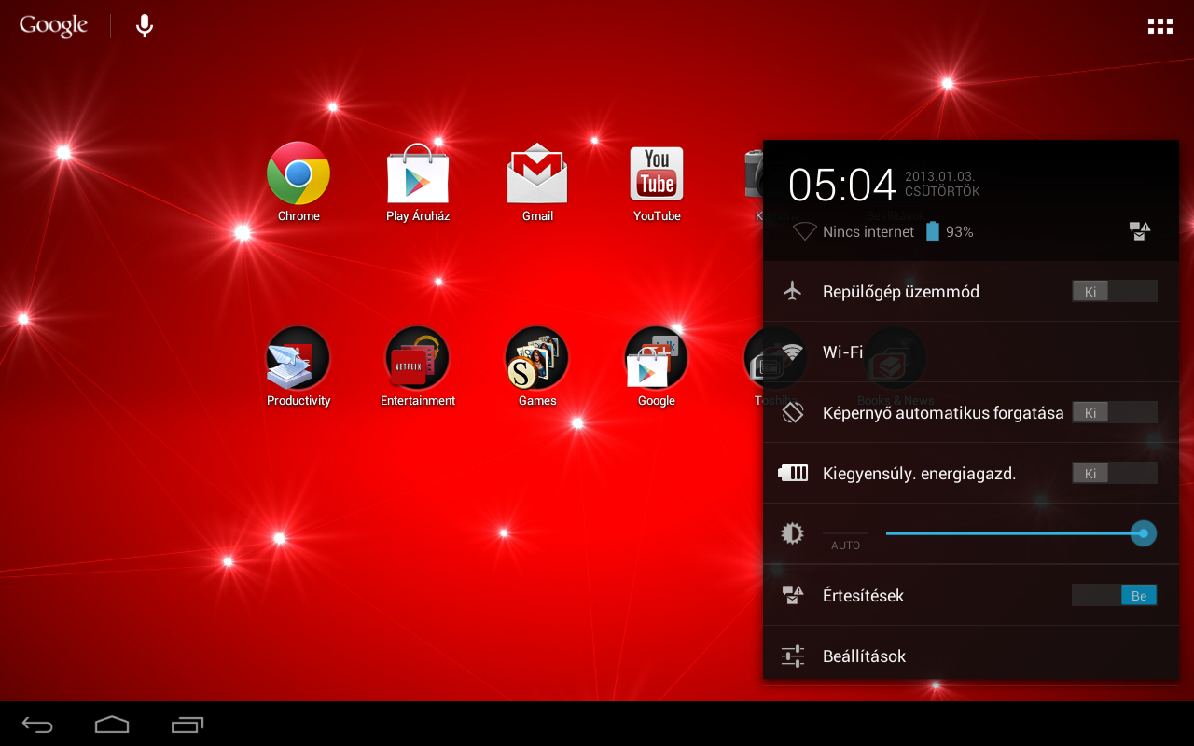The width and height of the screenshot is (1194, 746).
Task: Open the Entertainment folder
Action: pos(418,358)
